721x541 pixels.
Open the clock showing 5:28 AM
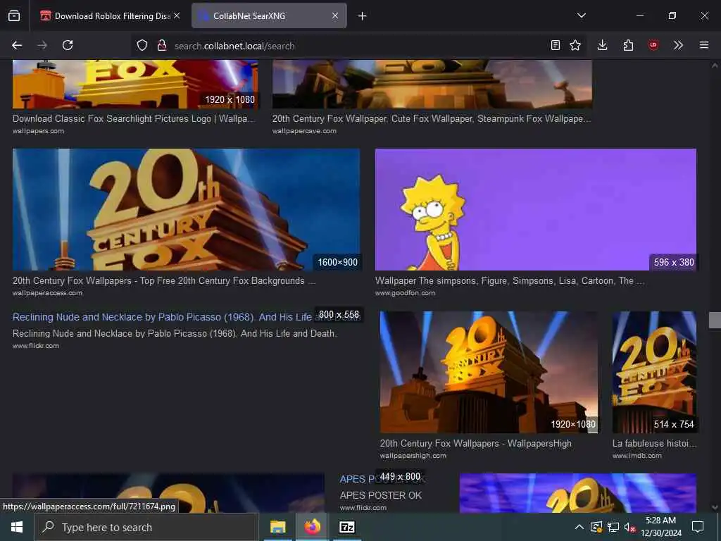(x=661, y=527)
